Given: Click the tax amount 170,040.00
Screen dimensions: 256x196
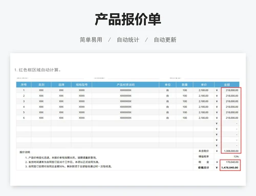Looking at the screenshot, I should click(232, 162).
